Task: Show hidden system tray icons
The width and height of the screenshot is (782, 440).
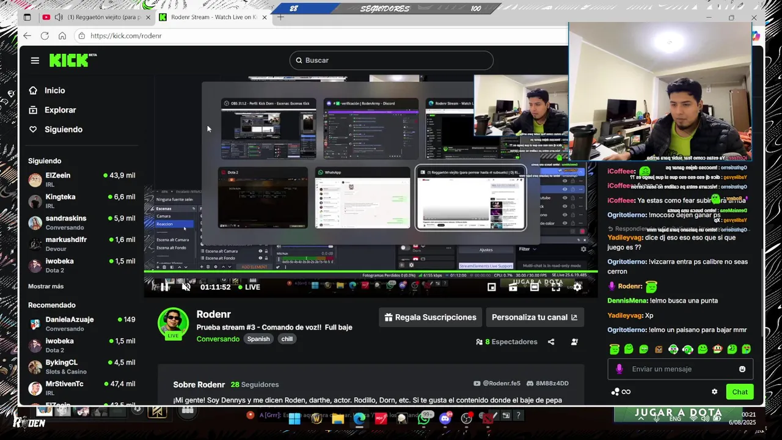Action: coord(640,418)
